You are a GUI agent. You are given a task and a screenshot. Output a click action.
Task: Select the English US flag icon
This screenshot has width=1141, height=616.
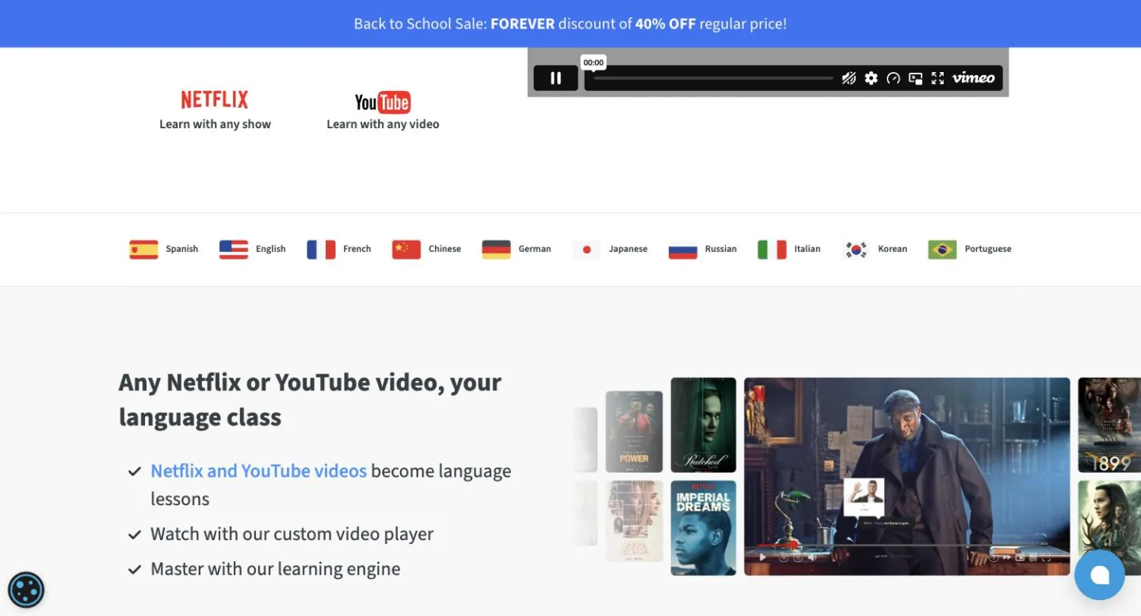click(234, 249)
